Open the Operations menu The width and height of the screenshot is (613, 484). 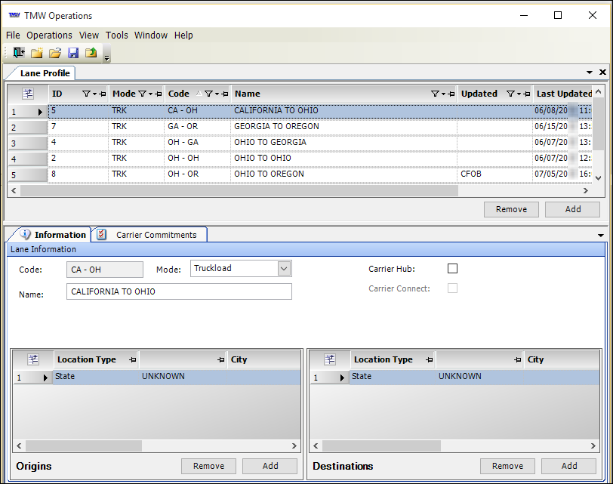point(49,35)
